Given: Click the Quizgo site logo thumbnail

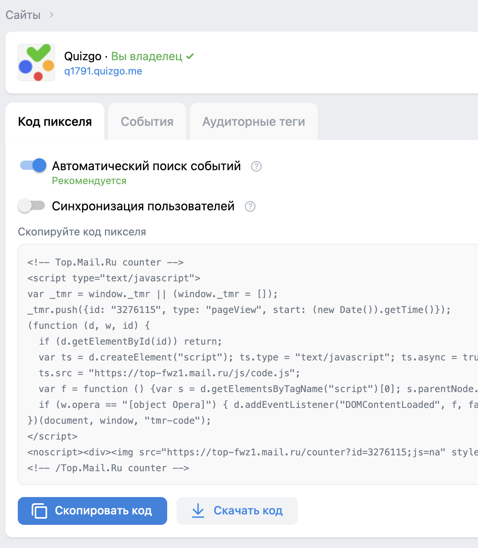Looking at the screenshot, I should coord(36,63).
